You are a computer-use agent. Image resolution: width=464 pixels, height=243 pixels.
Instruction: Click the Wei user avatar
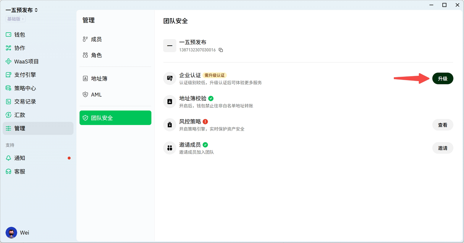11,232
